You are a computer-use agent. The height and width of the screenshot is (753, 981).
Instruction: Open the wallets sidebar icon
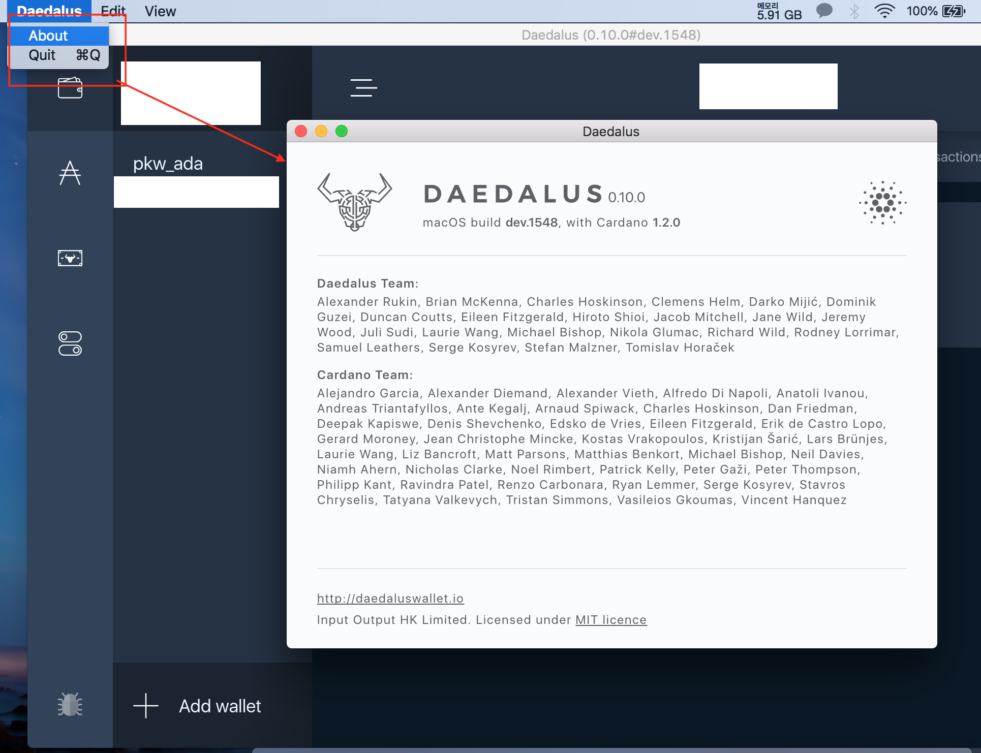coord(70,88)
